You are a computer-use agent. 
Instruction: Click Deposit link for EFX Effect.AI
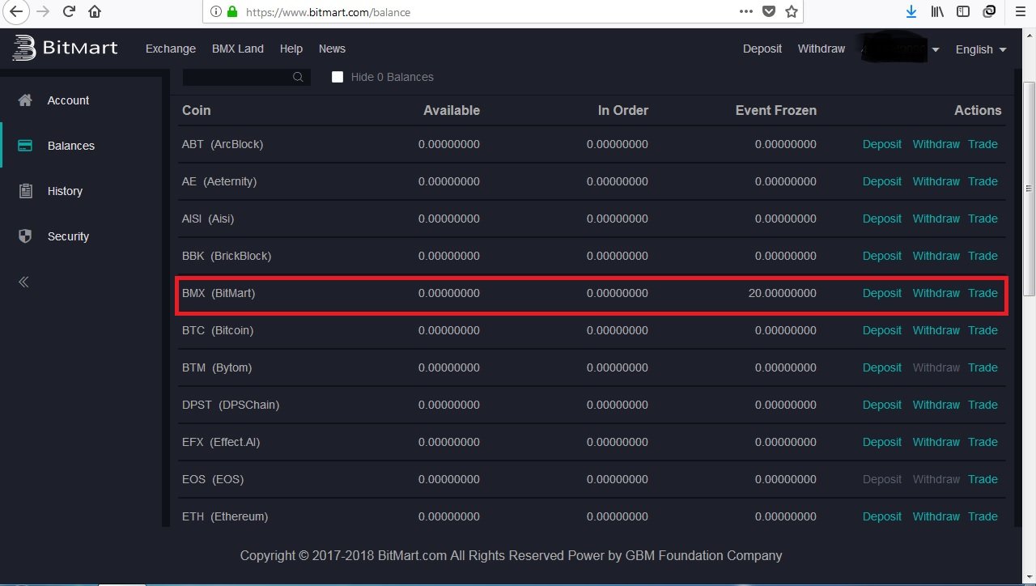point(882,442)
